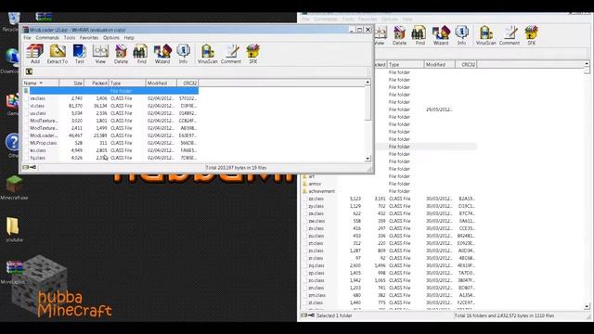The image size is (594, 334).
Task: Sort by Size column in ModLoader window
Action: 71,83
